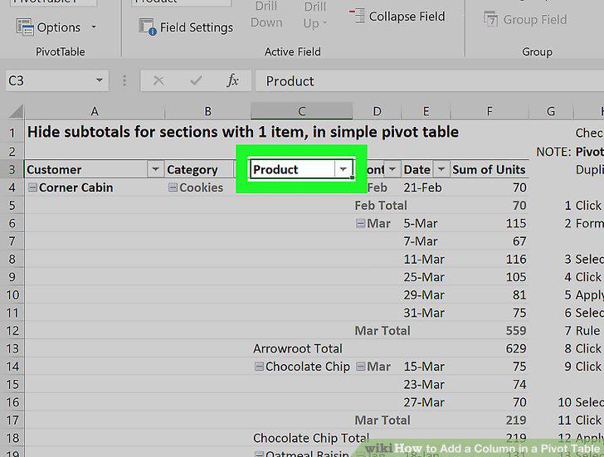
Task: Select row 1 header
Action: [12, 133]
